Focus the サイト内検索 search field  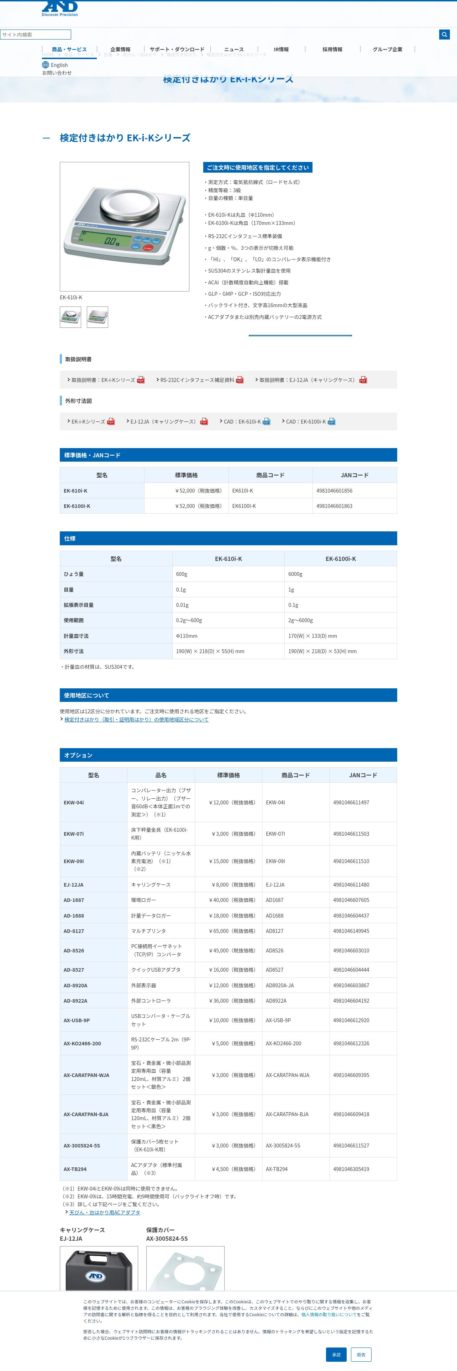pos(35,35)
